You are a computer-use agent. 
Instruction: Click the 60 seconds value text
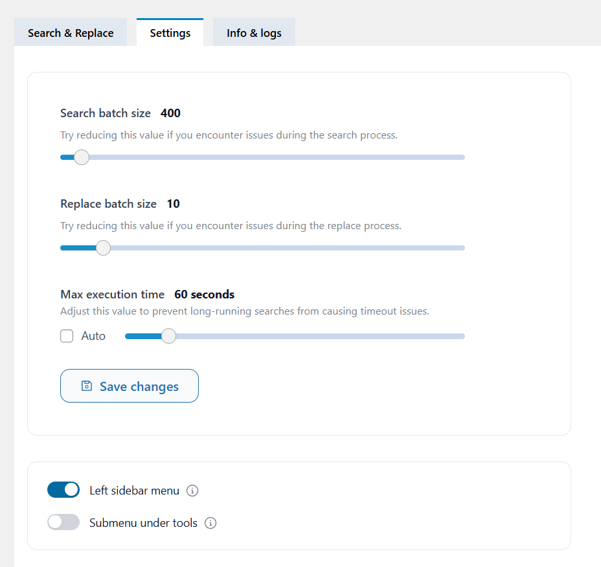pos(204,294)
